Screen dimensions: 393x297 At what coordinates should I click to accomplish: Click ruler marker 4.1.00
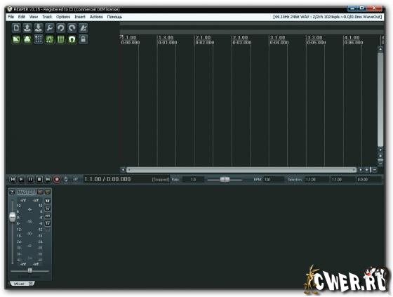point(352,38)
